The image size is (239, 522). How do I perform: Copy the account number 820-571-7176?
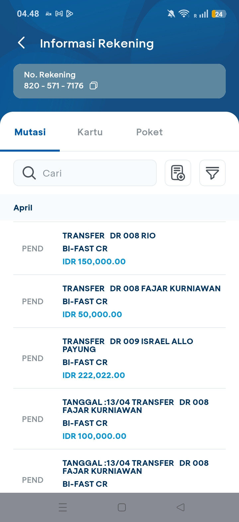click(x=94, y=86)
